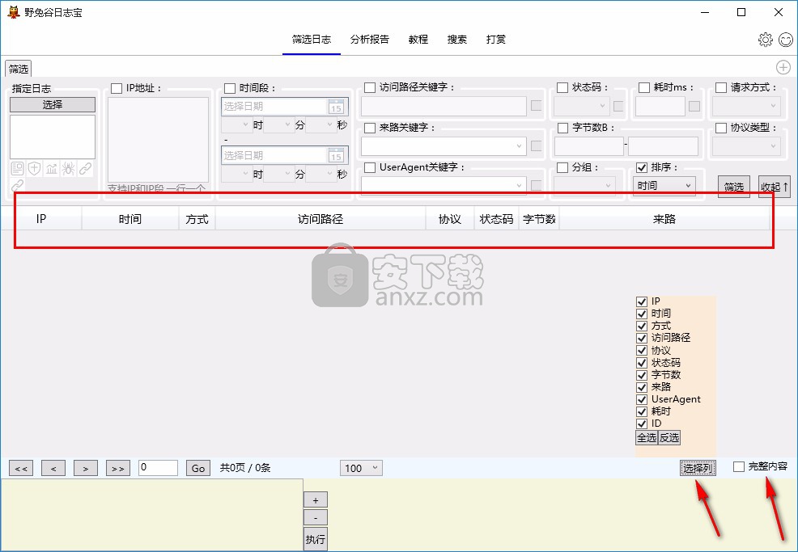
Task: Click the IP地址 multi-line text box
Action: pyautogui.click(x=158, y=140)
